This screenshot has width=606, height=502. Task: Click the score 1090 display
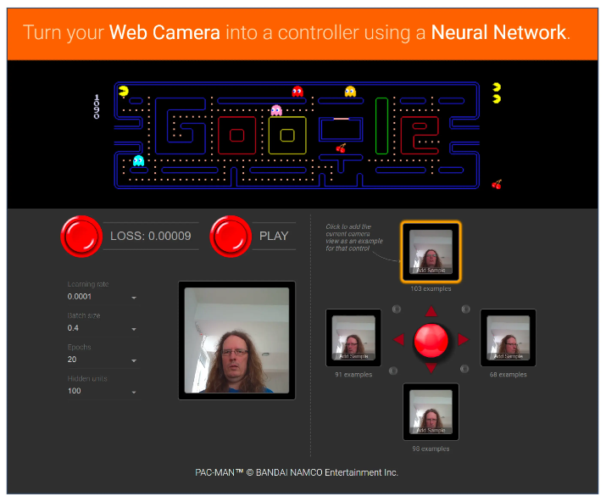pos(97,106)
